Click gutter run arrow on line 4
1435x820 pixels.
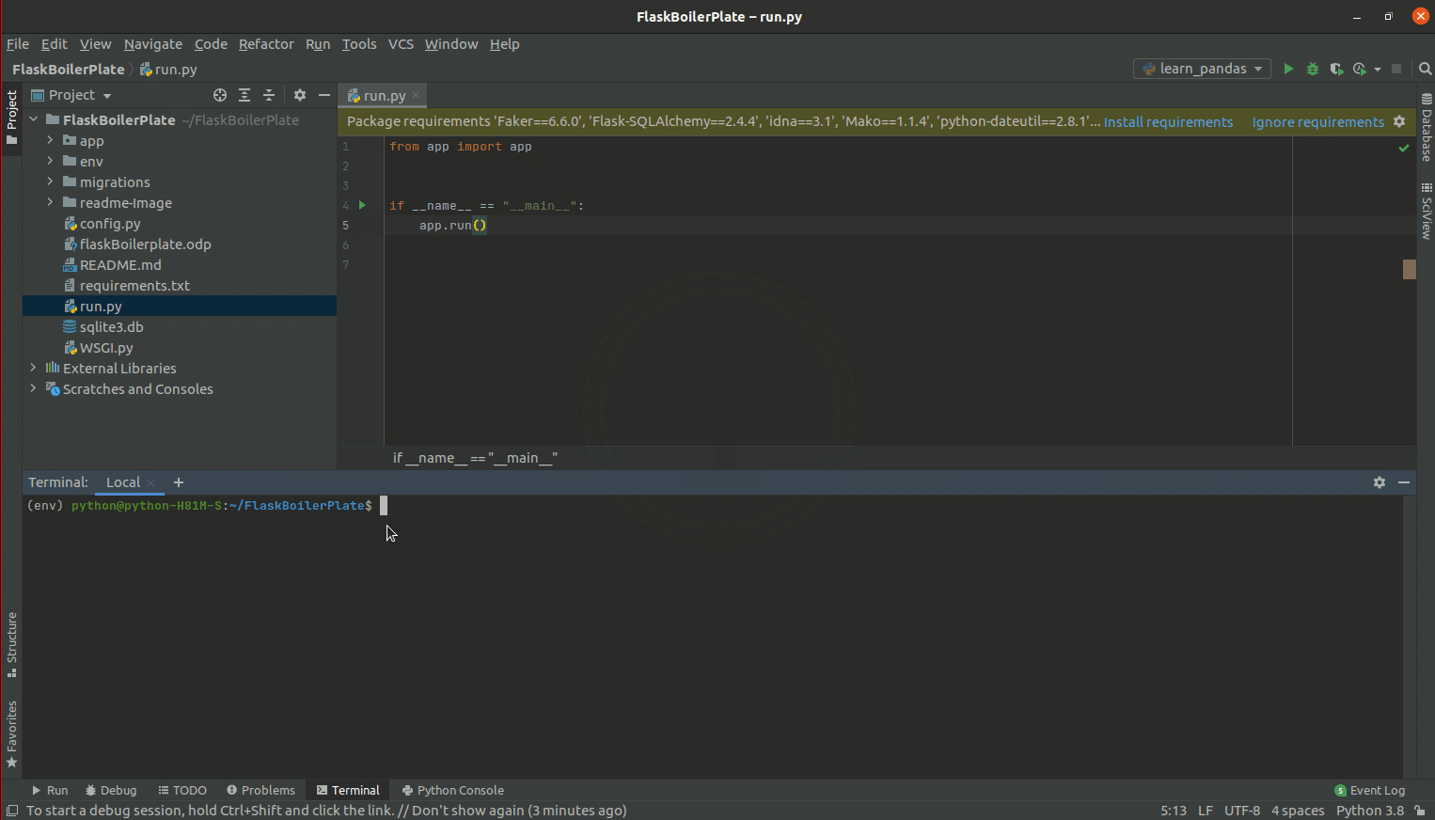[362, 205]
